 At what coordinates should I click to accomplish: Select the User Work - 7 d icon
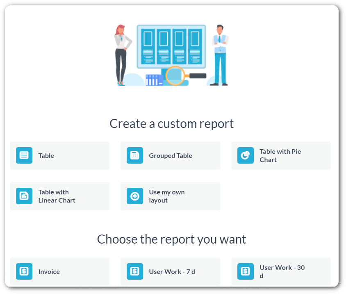coord(134,271)
